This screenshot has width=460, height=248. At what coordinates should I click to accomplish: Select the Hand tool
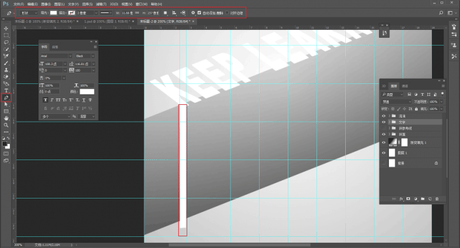(x=6, y=118)
